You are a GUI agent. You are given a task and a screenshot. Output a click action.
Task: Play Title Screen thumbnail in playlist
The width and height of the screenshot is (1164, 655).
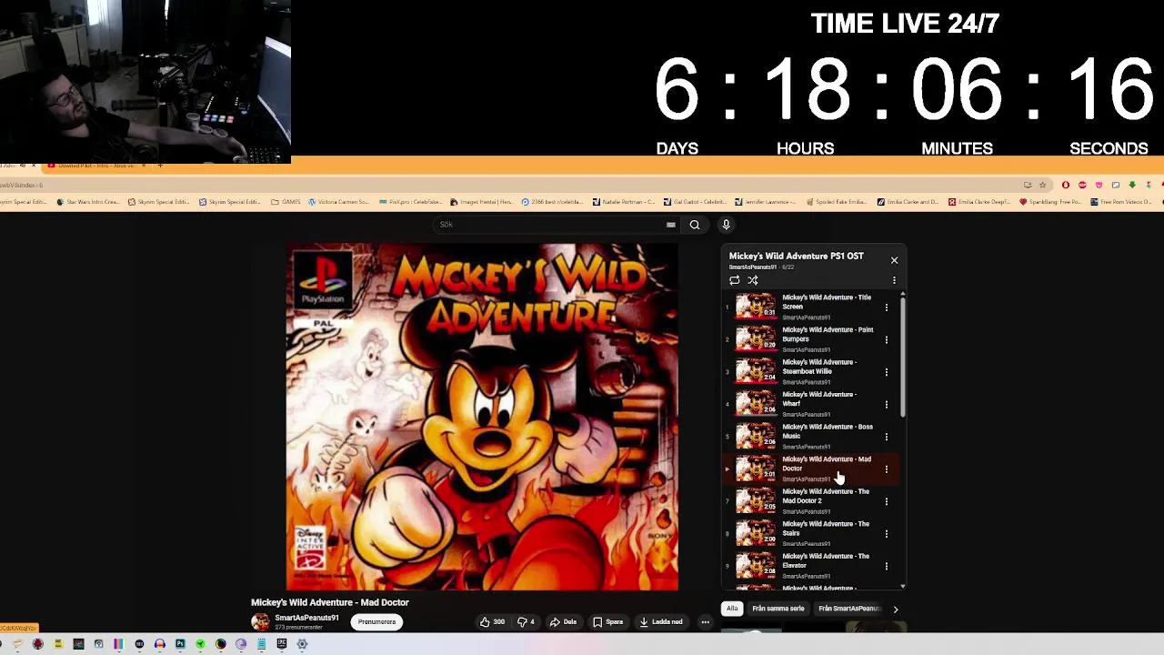click(756, 307)
